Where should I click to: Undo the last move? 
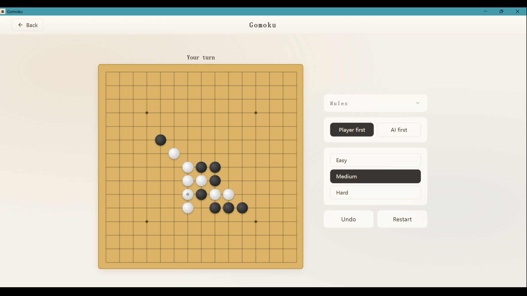tap(348, 219)
